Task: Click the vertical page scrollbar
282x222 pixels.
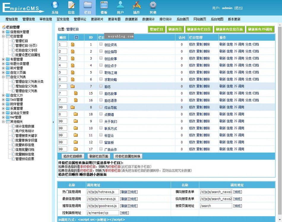Action: click(280, 120)
